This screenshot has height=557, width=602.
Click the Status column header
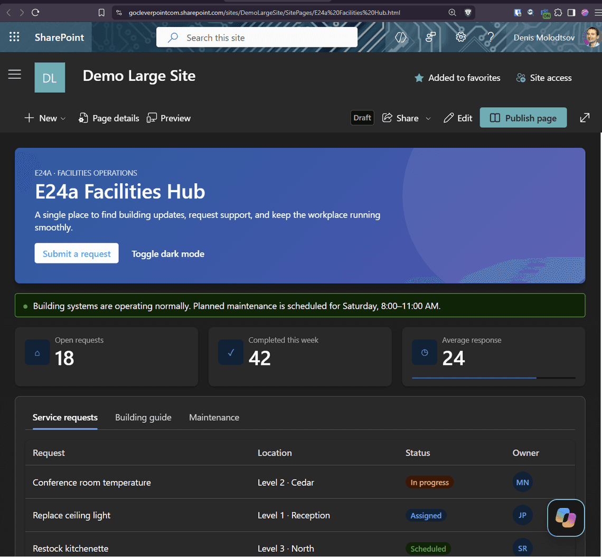pyautogui.click(x=418, y=453)
